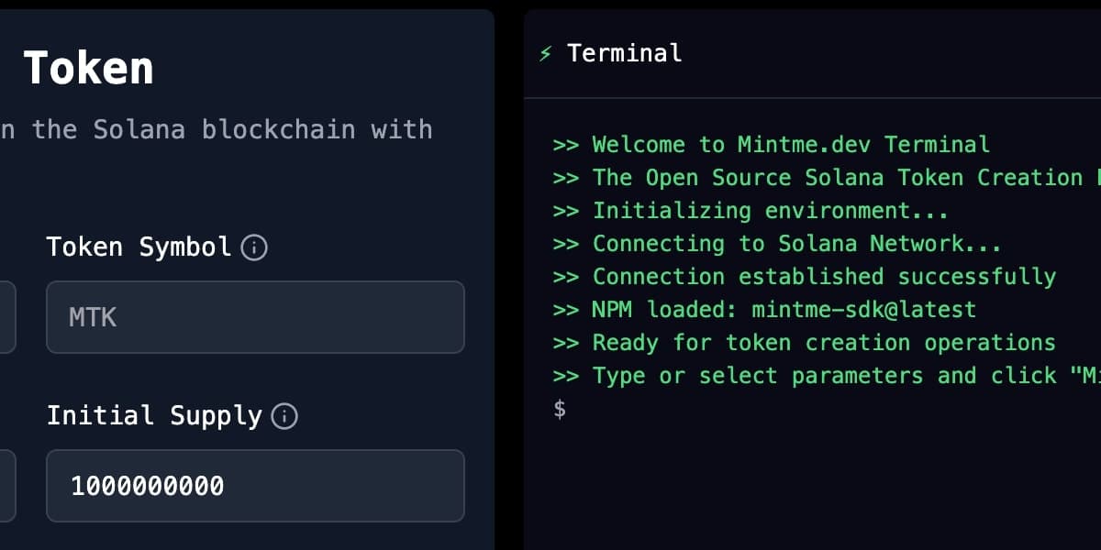Click the Initial Supply info icon
This screenshot has height=550, width=1101.
point(285,416)
